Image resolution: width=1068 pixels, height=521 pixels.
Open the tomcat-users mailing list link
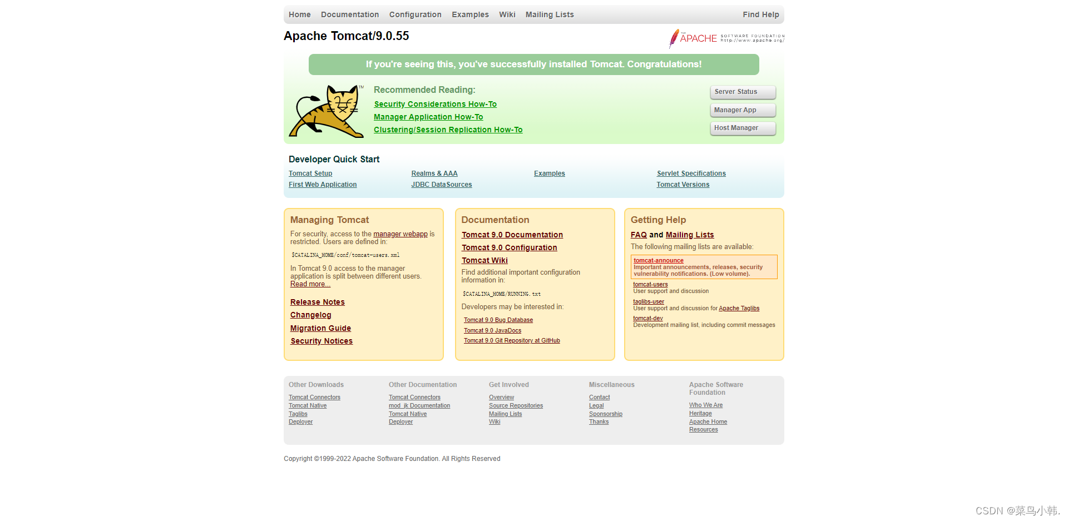coord(650,284)
